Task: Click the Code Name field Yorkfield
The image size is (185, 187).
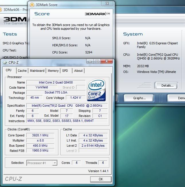Action: tap(42, 87)
